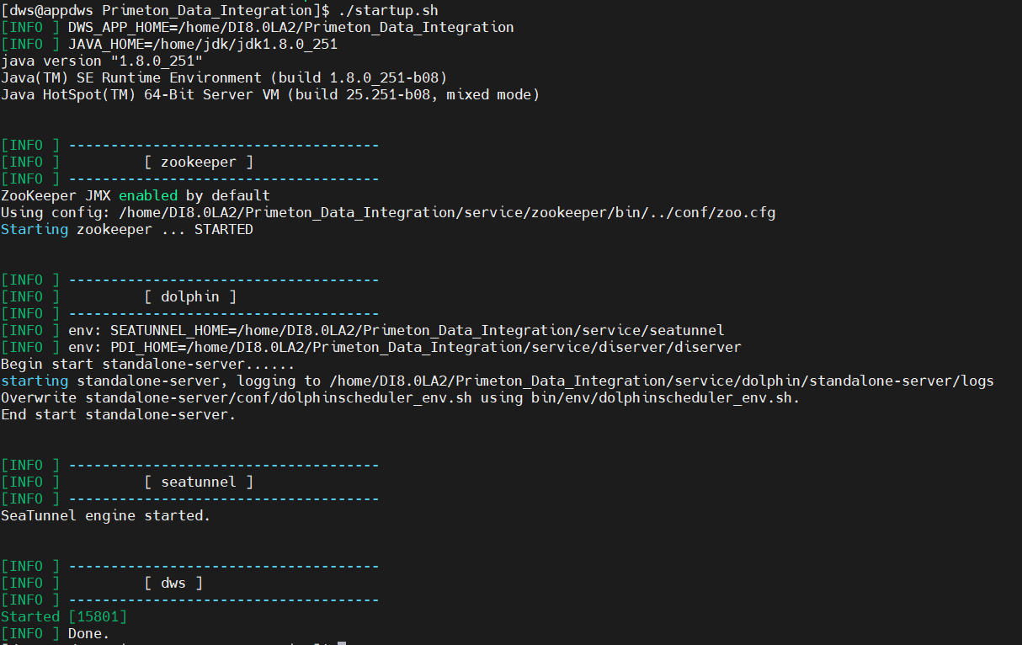Screen dimensions: 1022x645
Task: Select the JAVA_HOME=/home/jdk/jdk1.8.0_251 line
Action: click(x=169, y=44)
